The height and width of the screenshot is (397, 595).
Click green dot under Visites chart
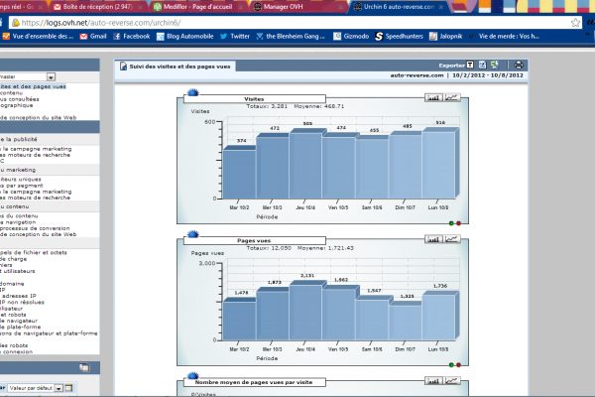[451, 222]
